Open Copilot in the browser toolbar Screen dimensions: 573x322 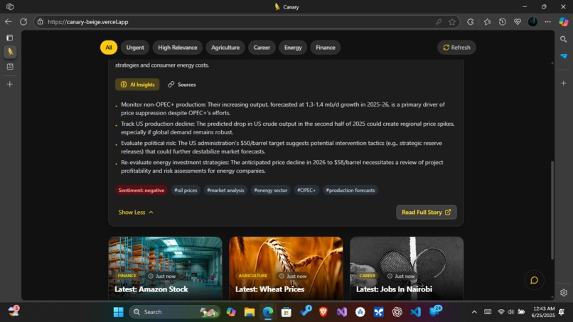coord(564,22)
